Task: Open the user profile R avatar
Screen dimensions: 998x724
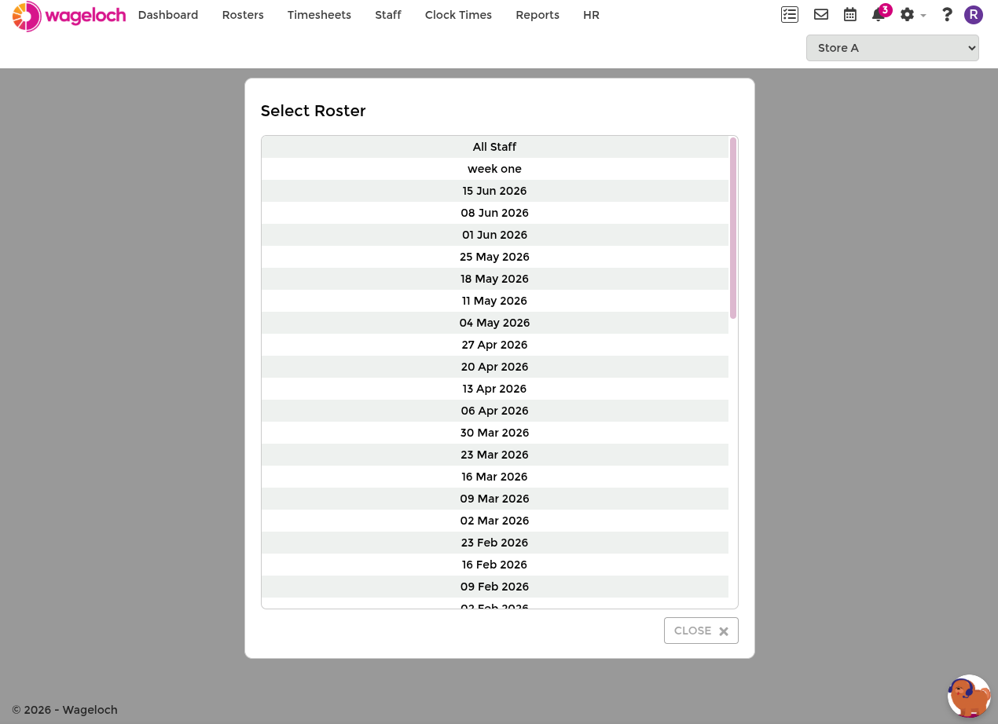Action: pos(974,14)
